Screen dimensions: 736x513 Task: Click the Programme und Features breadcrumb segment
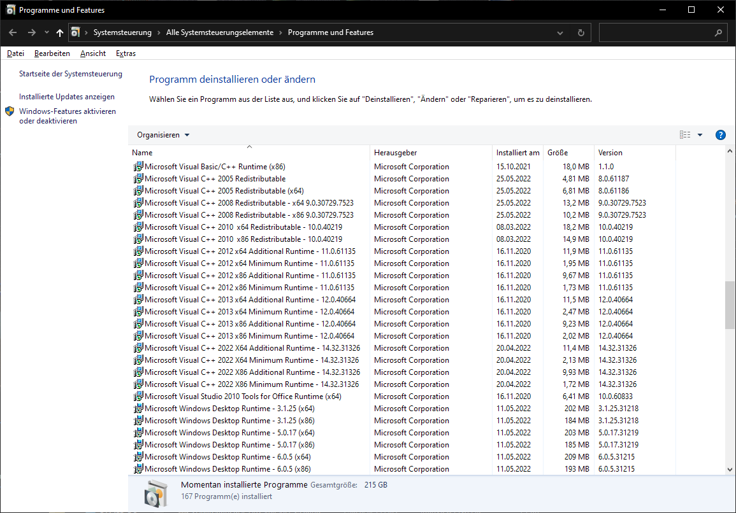(331, 32)
